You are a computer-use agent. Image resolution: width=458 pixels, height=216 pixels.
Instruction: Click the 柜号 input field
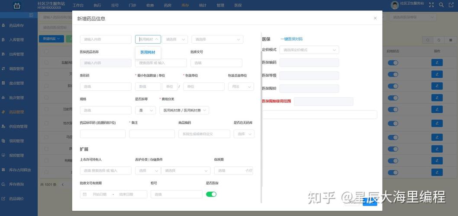177,194
